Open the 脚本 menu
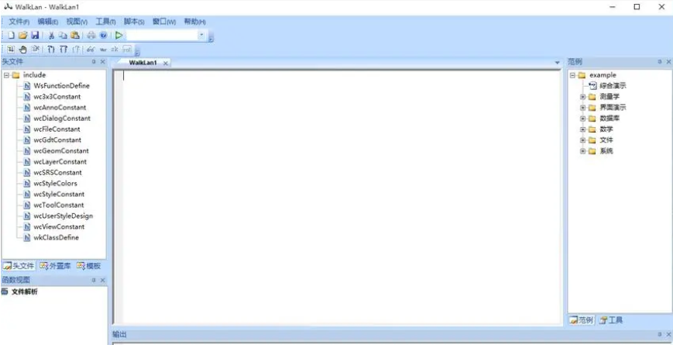Screen dimensions: 673x345 click(x=134, y=22)
